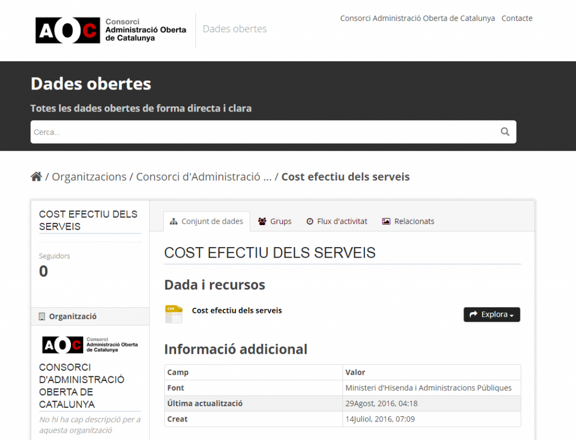Select the CSV file icon for Cost efectiu

pyautogui.click(x=174, y=314)
